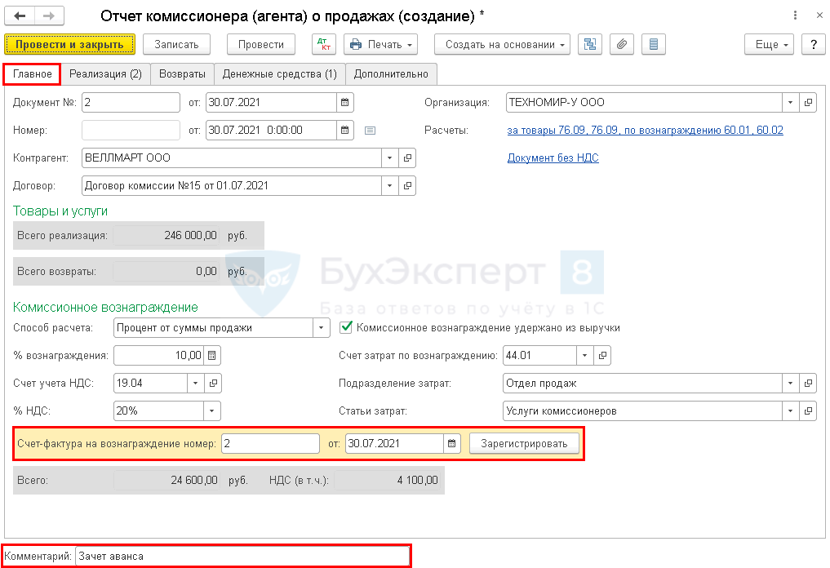Switch to the Денежные средства (1) tab
The image size is (830, 568).
[279, 74]
